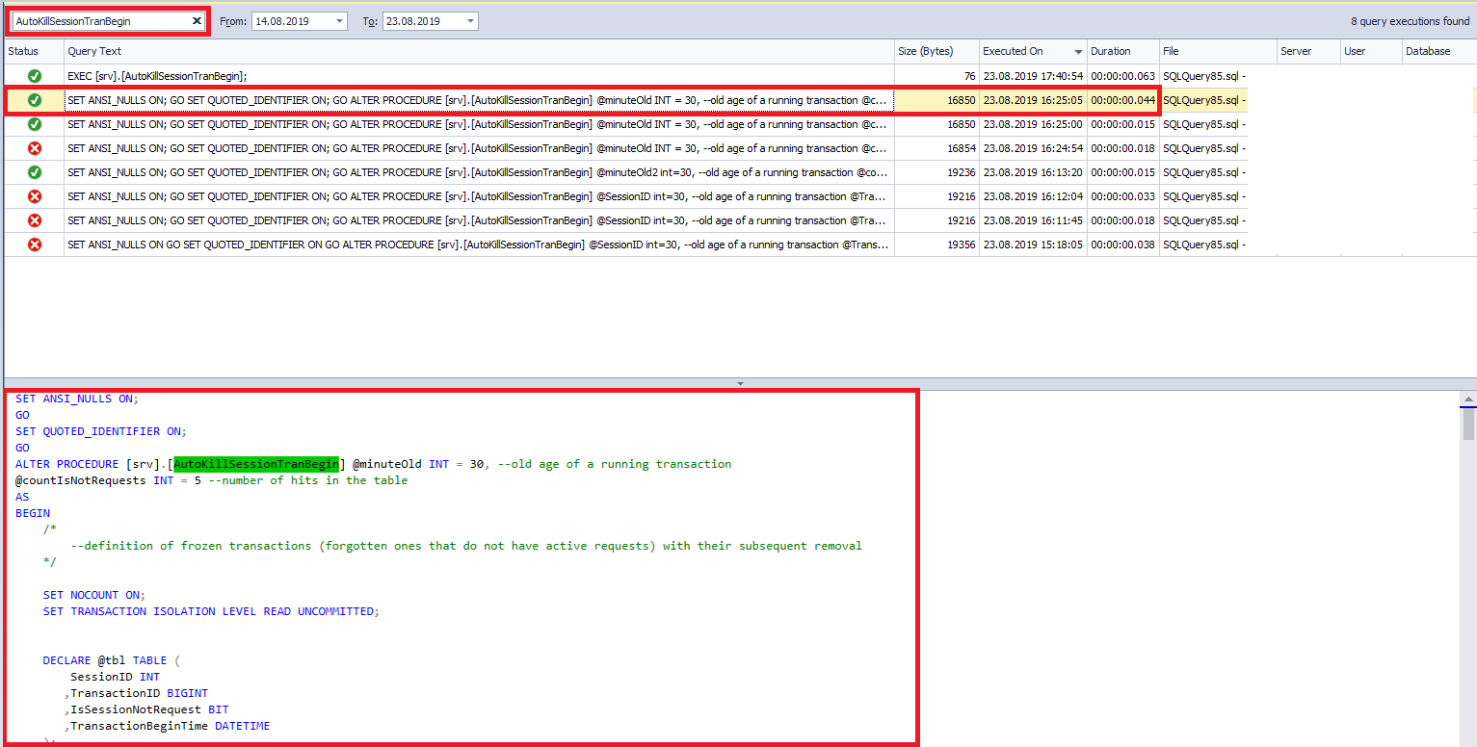Toggle the sort arrow in the Executed On header

coord(1078,52)
